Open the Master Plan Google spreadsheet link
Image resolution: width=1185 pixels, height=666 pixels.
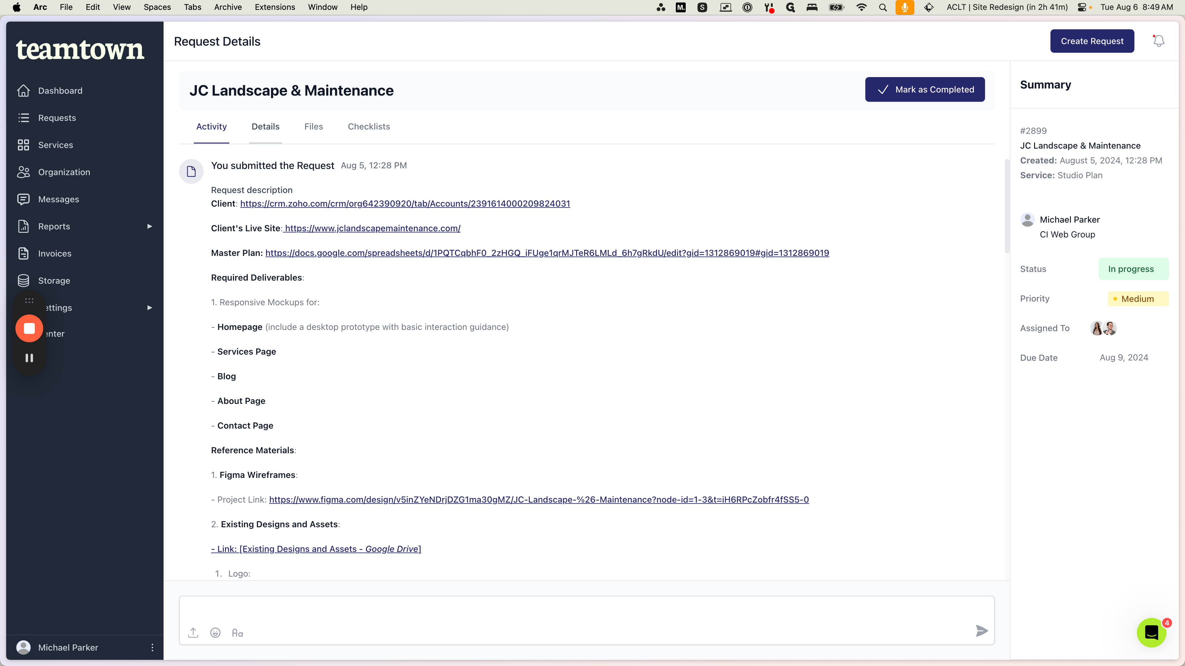click(x=547, y=253)
